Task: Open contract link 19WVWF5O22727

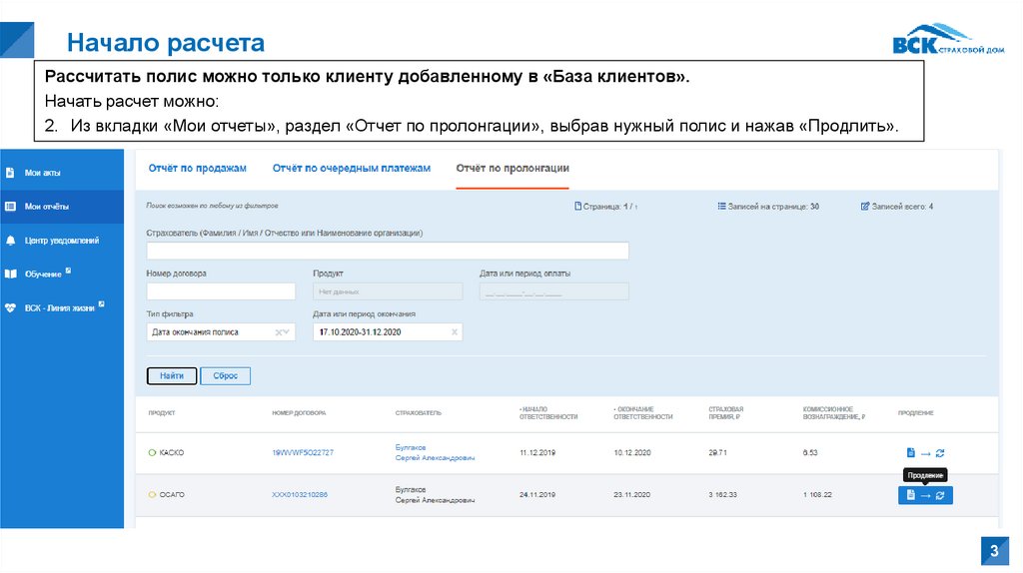Action: coord(303,453)
